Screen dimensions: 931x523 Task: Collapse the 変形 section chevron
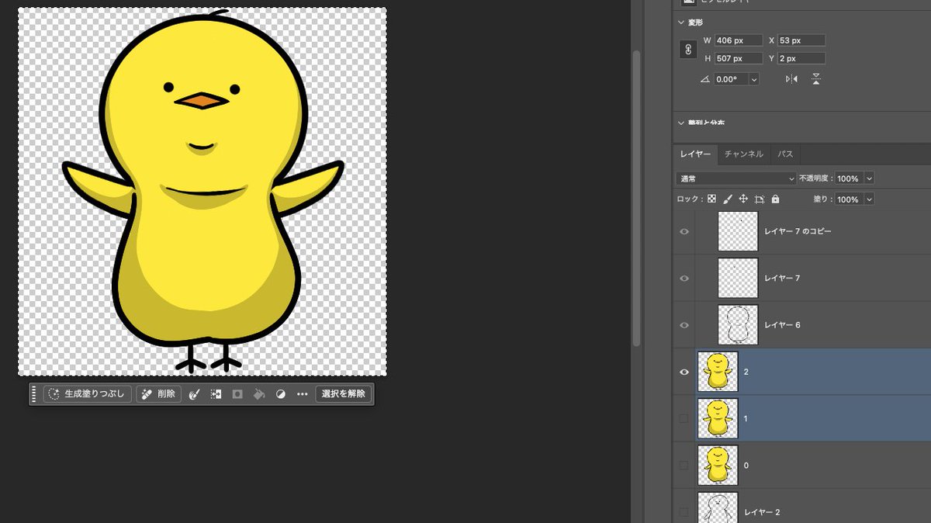tap(682, 23)
